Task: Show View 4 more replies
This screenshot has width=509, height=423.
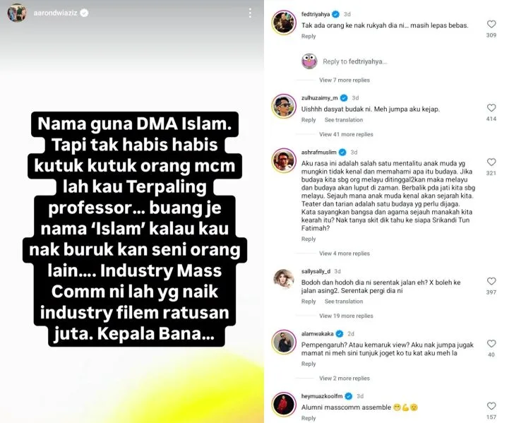Action: (x=344, y=254)
